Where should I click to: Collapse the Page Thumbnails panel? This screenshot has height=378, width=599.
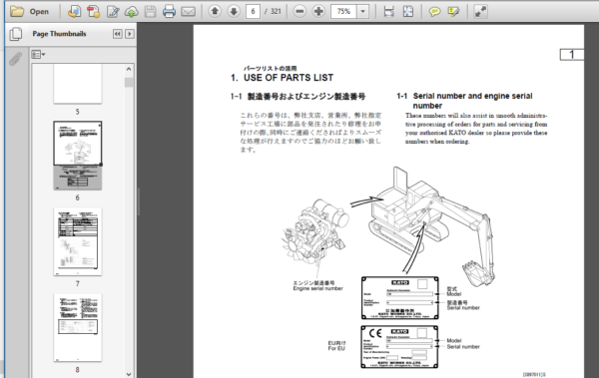click(117, 34)
